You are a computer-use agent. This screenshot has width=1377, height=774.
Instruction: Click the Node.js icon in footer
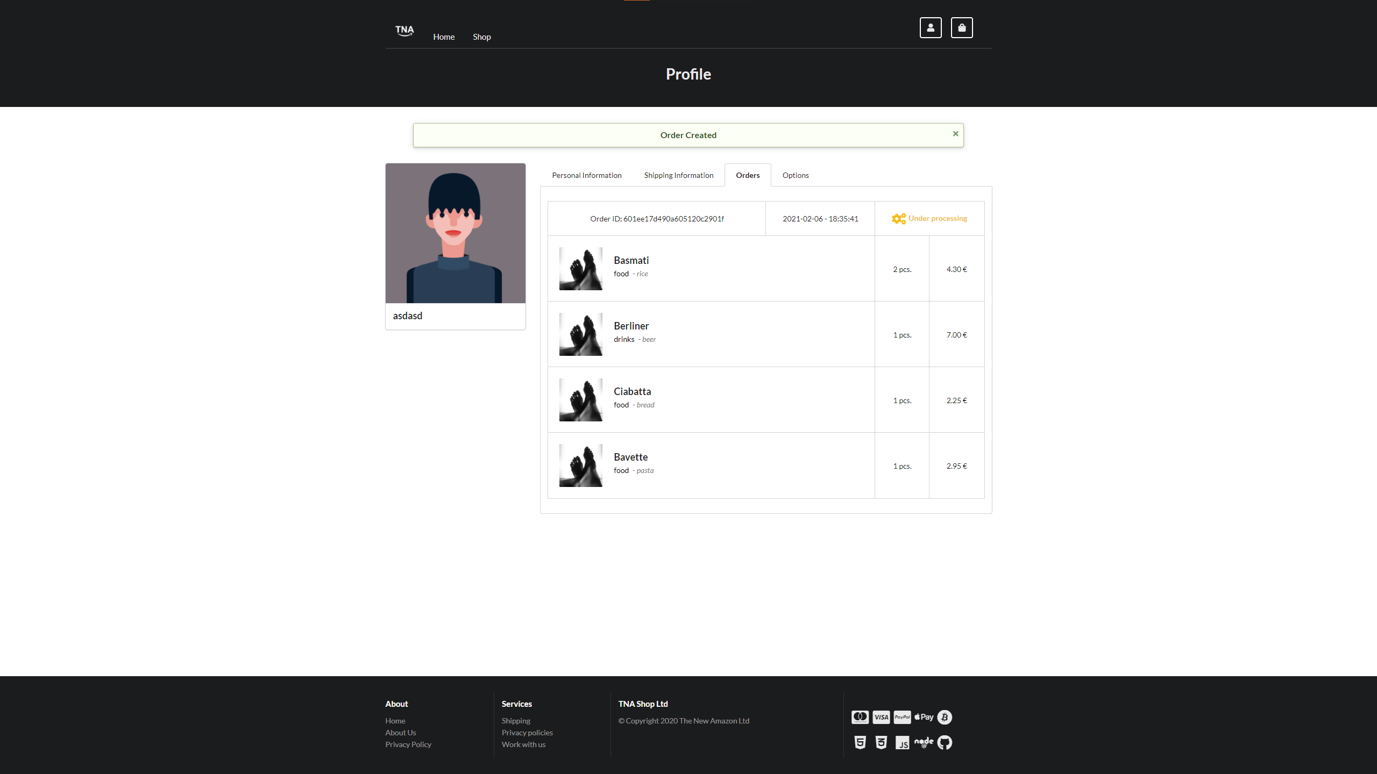924,742
